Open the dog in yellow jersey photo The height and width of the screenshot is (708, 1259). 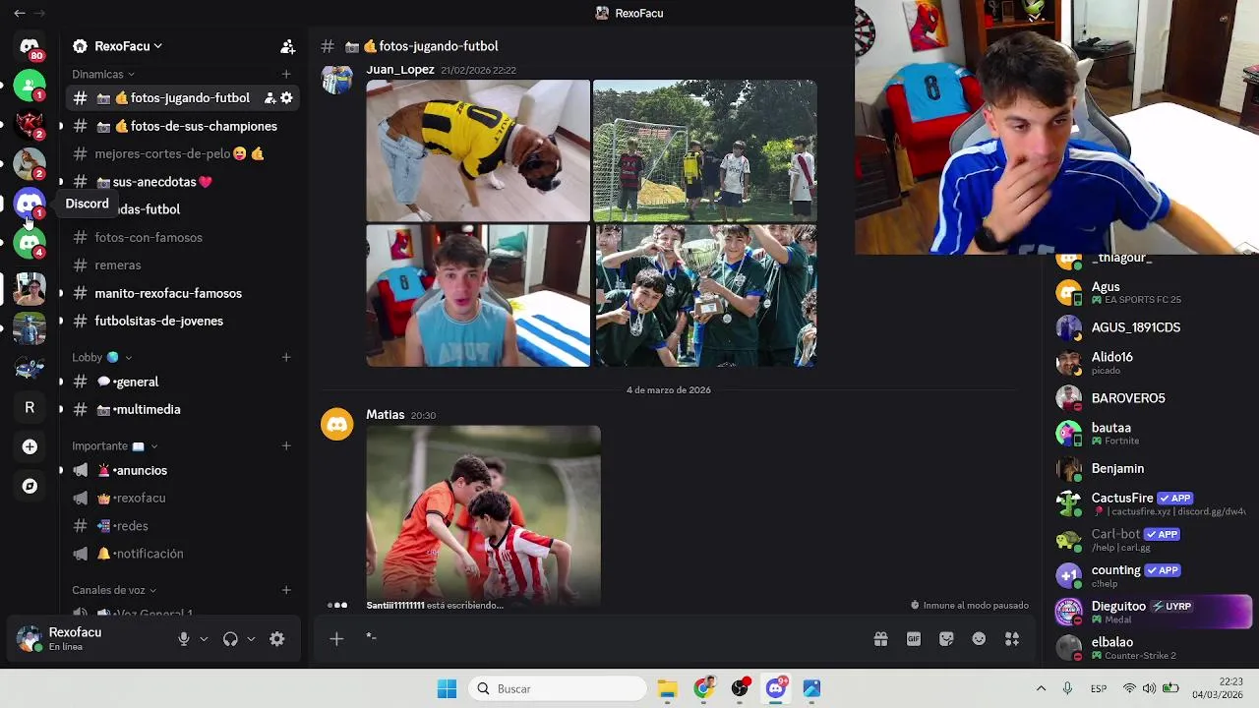tap(478, 150)
